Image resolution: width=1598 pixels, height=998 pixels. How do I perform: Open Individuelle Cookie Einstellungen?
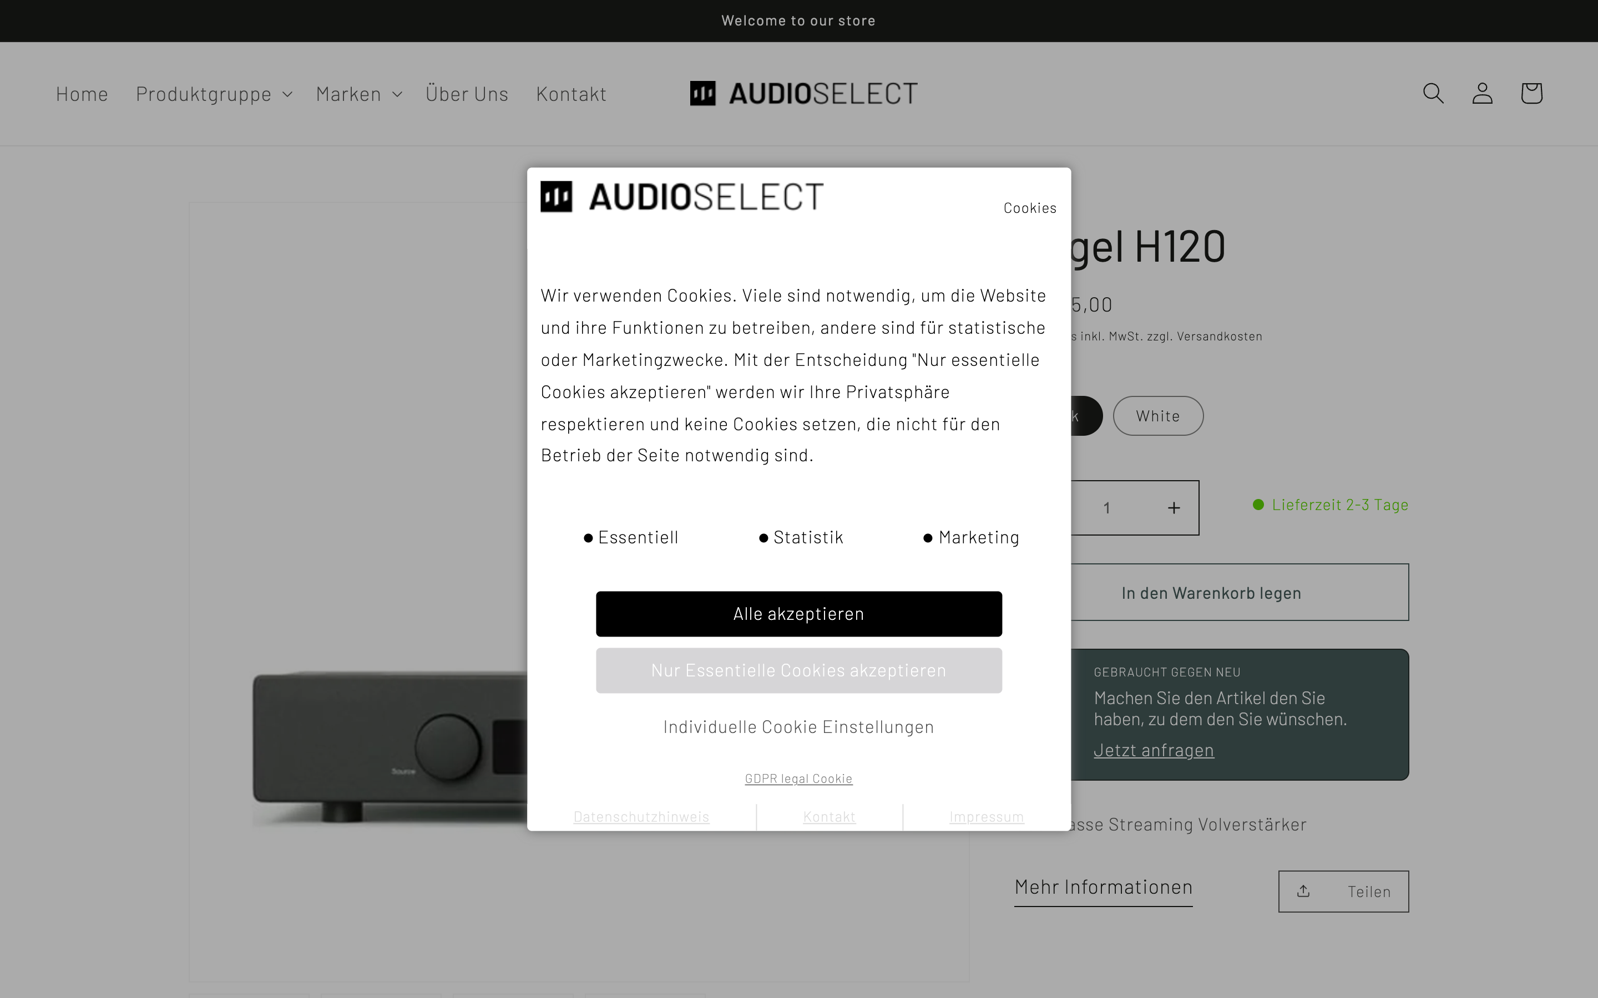(799, 727)
